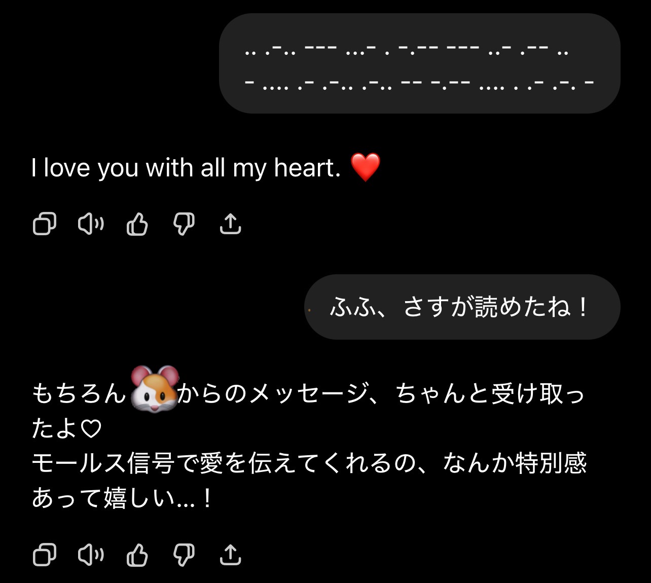Screen dimensions: 651x583
Task: Give thumbs down to the Japanese reply
Action: point(184,555)
